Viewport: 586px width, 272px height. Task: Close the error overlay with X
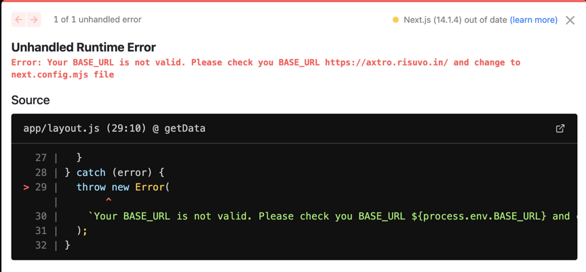click(x=570, y=20)
